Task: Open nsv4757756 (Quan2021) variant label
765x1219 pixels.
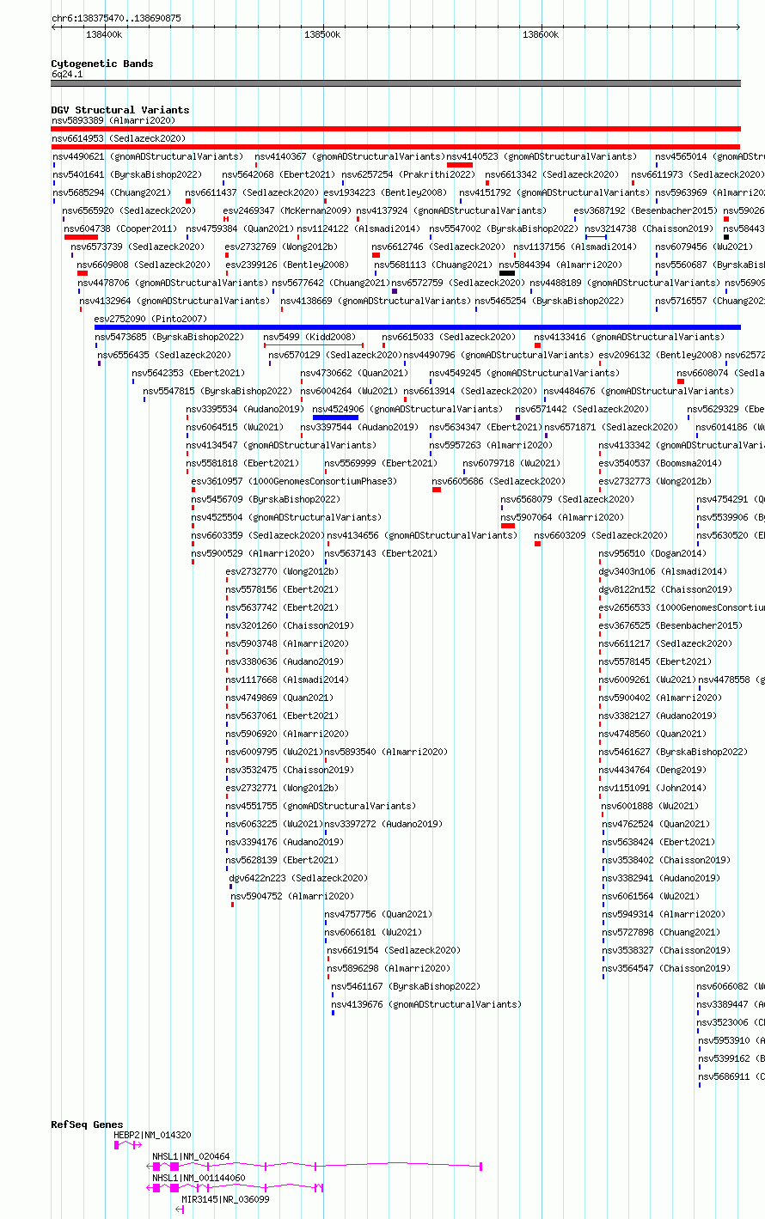Action: point(378,914)
